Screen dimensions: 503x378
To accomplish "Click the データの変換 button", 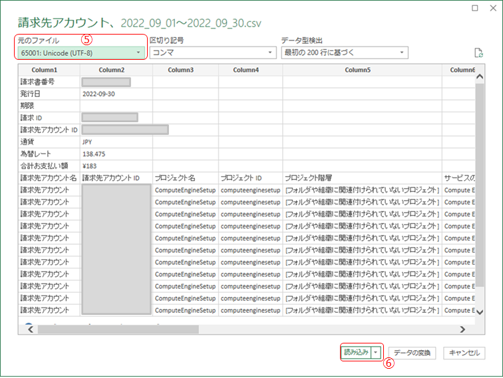I will point(412,353).
